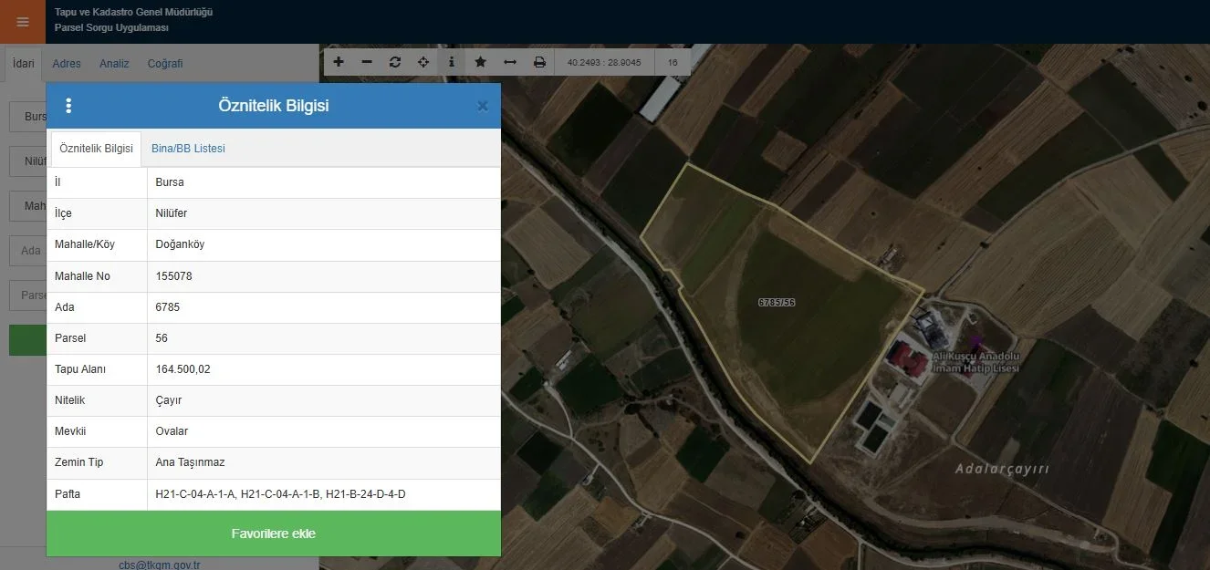The image size is (1210, 570).
Task: Expand the Bursa province dropdown
Action: (x=27, y=117)
